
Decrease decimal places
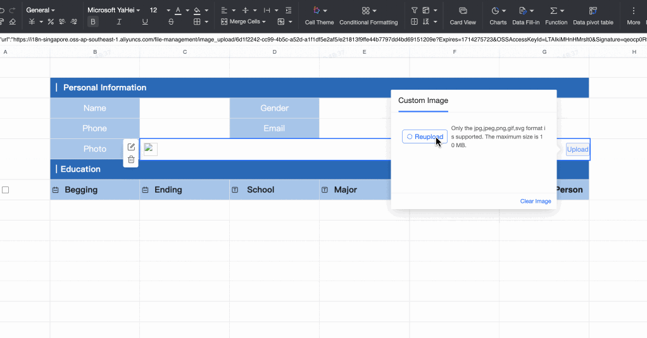point(62,22)
